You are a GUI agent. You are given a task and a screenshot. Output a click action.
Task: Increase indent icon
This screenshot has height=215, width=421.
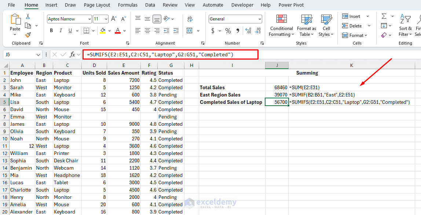click(x=176, y=31)
